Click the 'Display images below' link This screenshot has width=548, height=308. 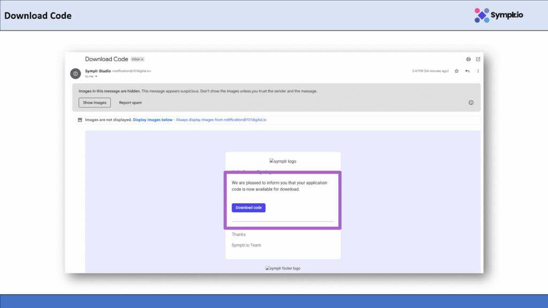click(x=153, y=120)
